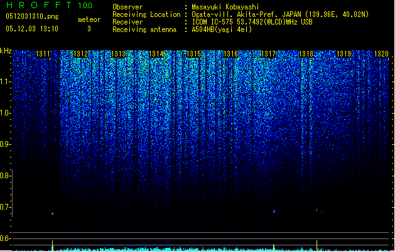
Task: Click antenna value A504HB(yagi 4el)
Action: (222, 29)
